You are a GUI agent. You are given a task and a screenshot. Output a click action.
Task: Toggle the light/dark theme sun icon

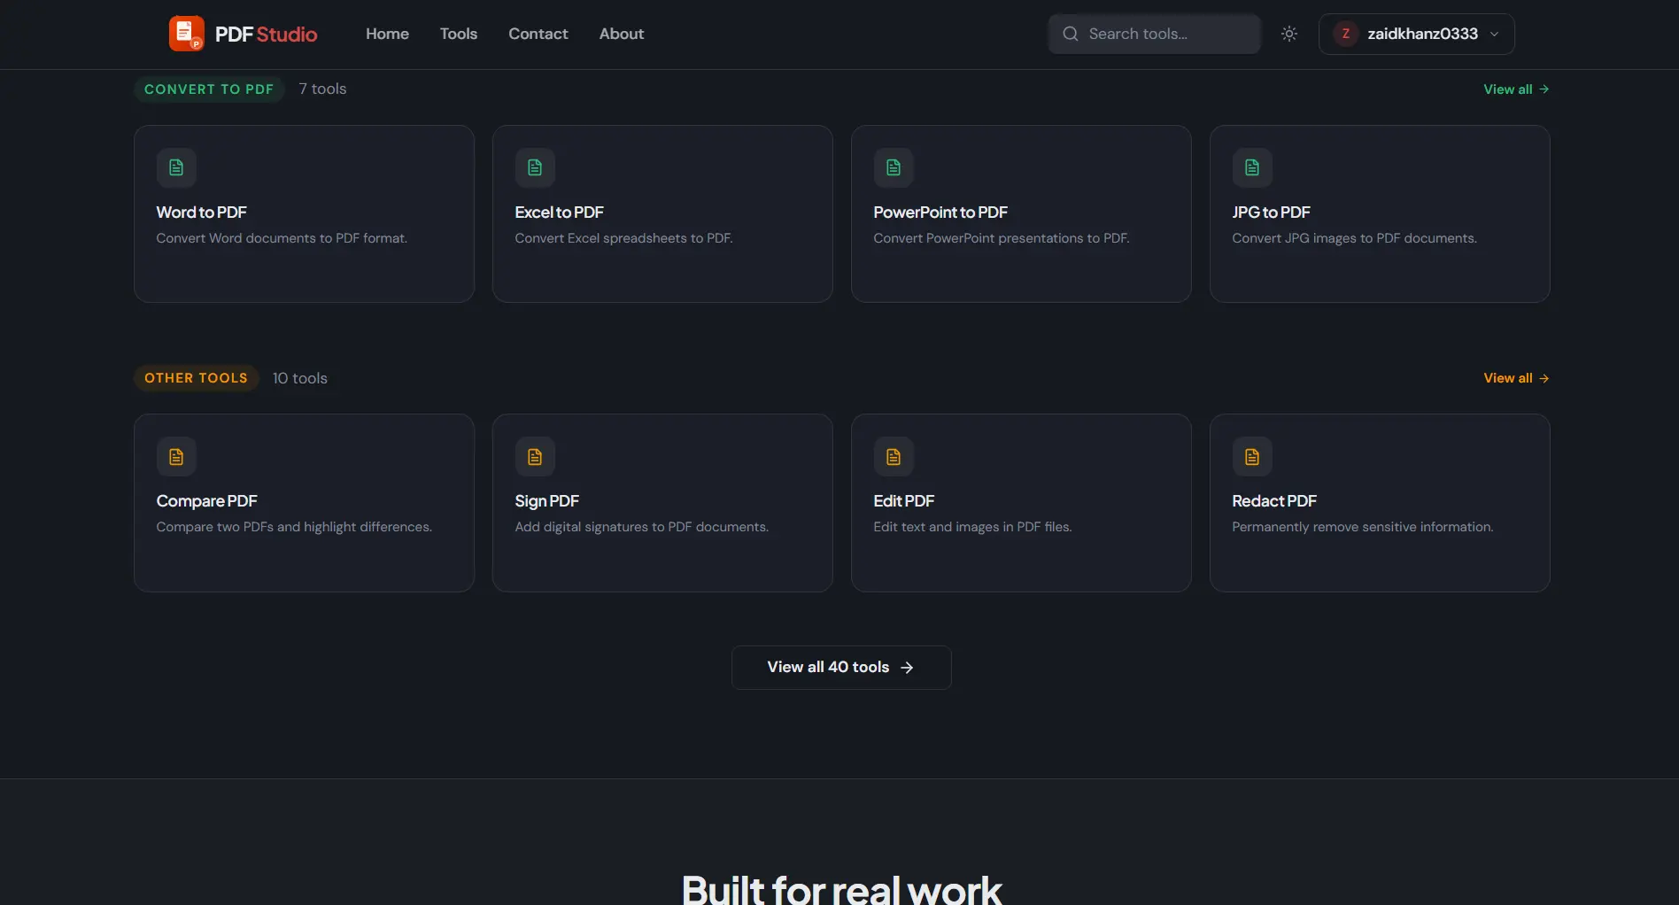pyautogui.click(x=1289, y=34)
